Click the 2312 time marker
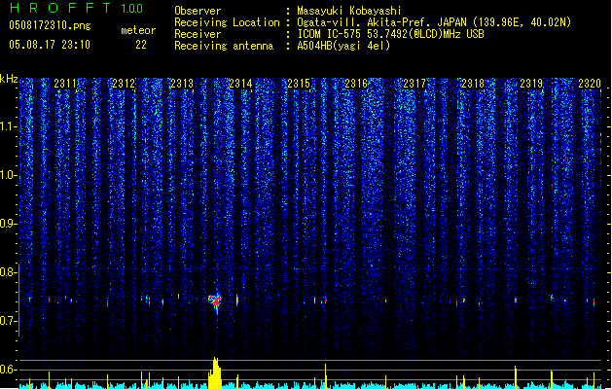612x389 pixels. pyautogui.click(x=124, y=84)
